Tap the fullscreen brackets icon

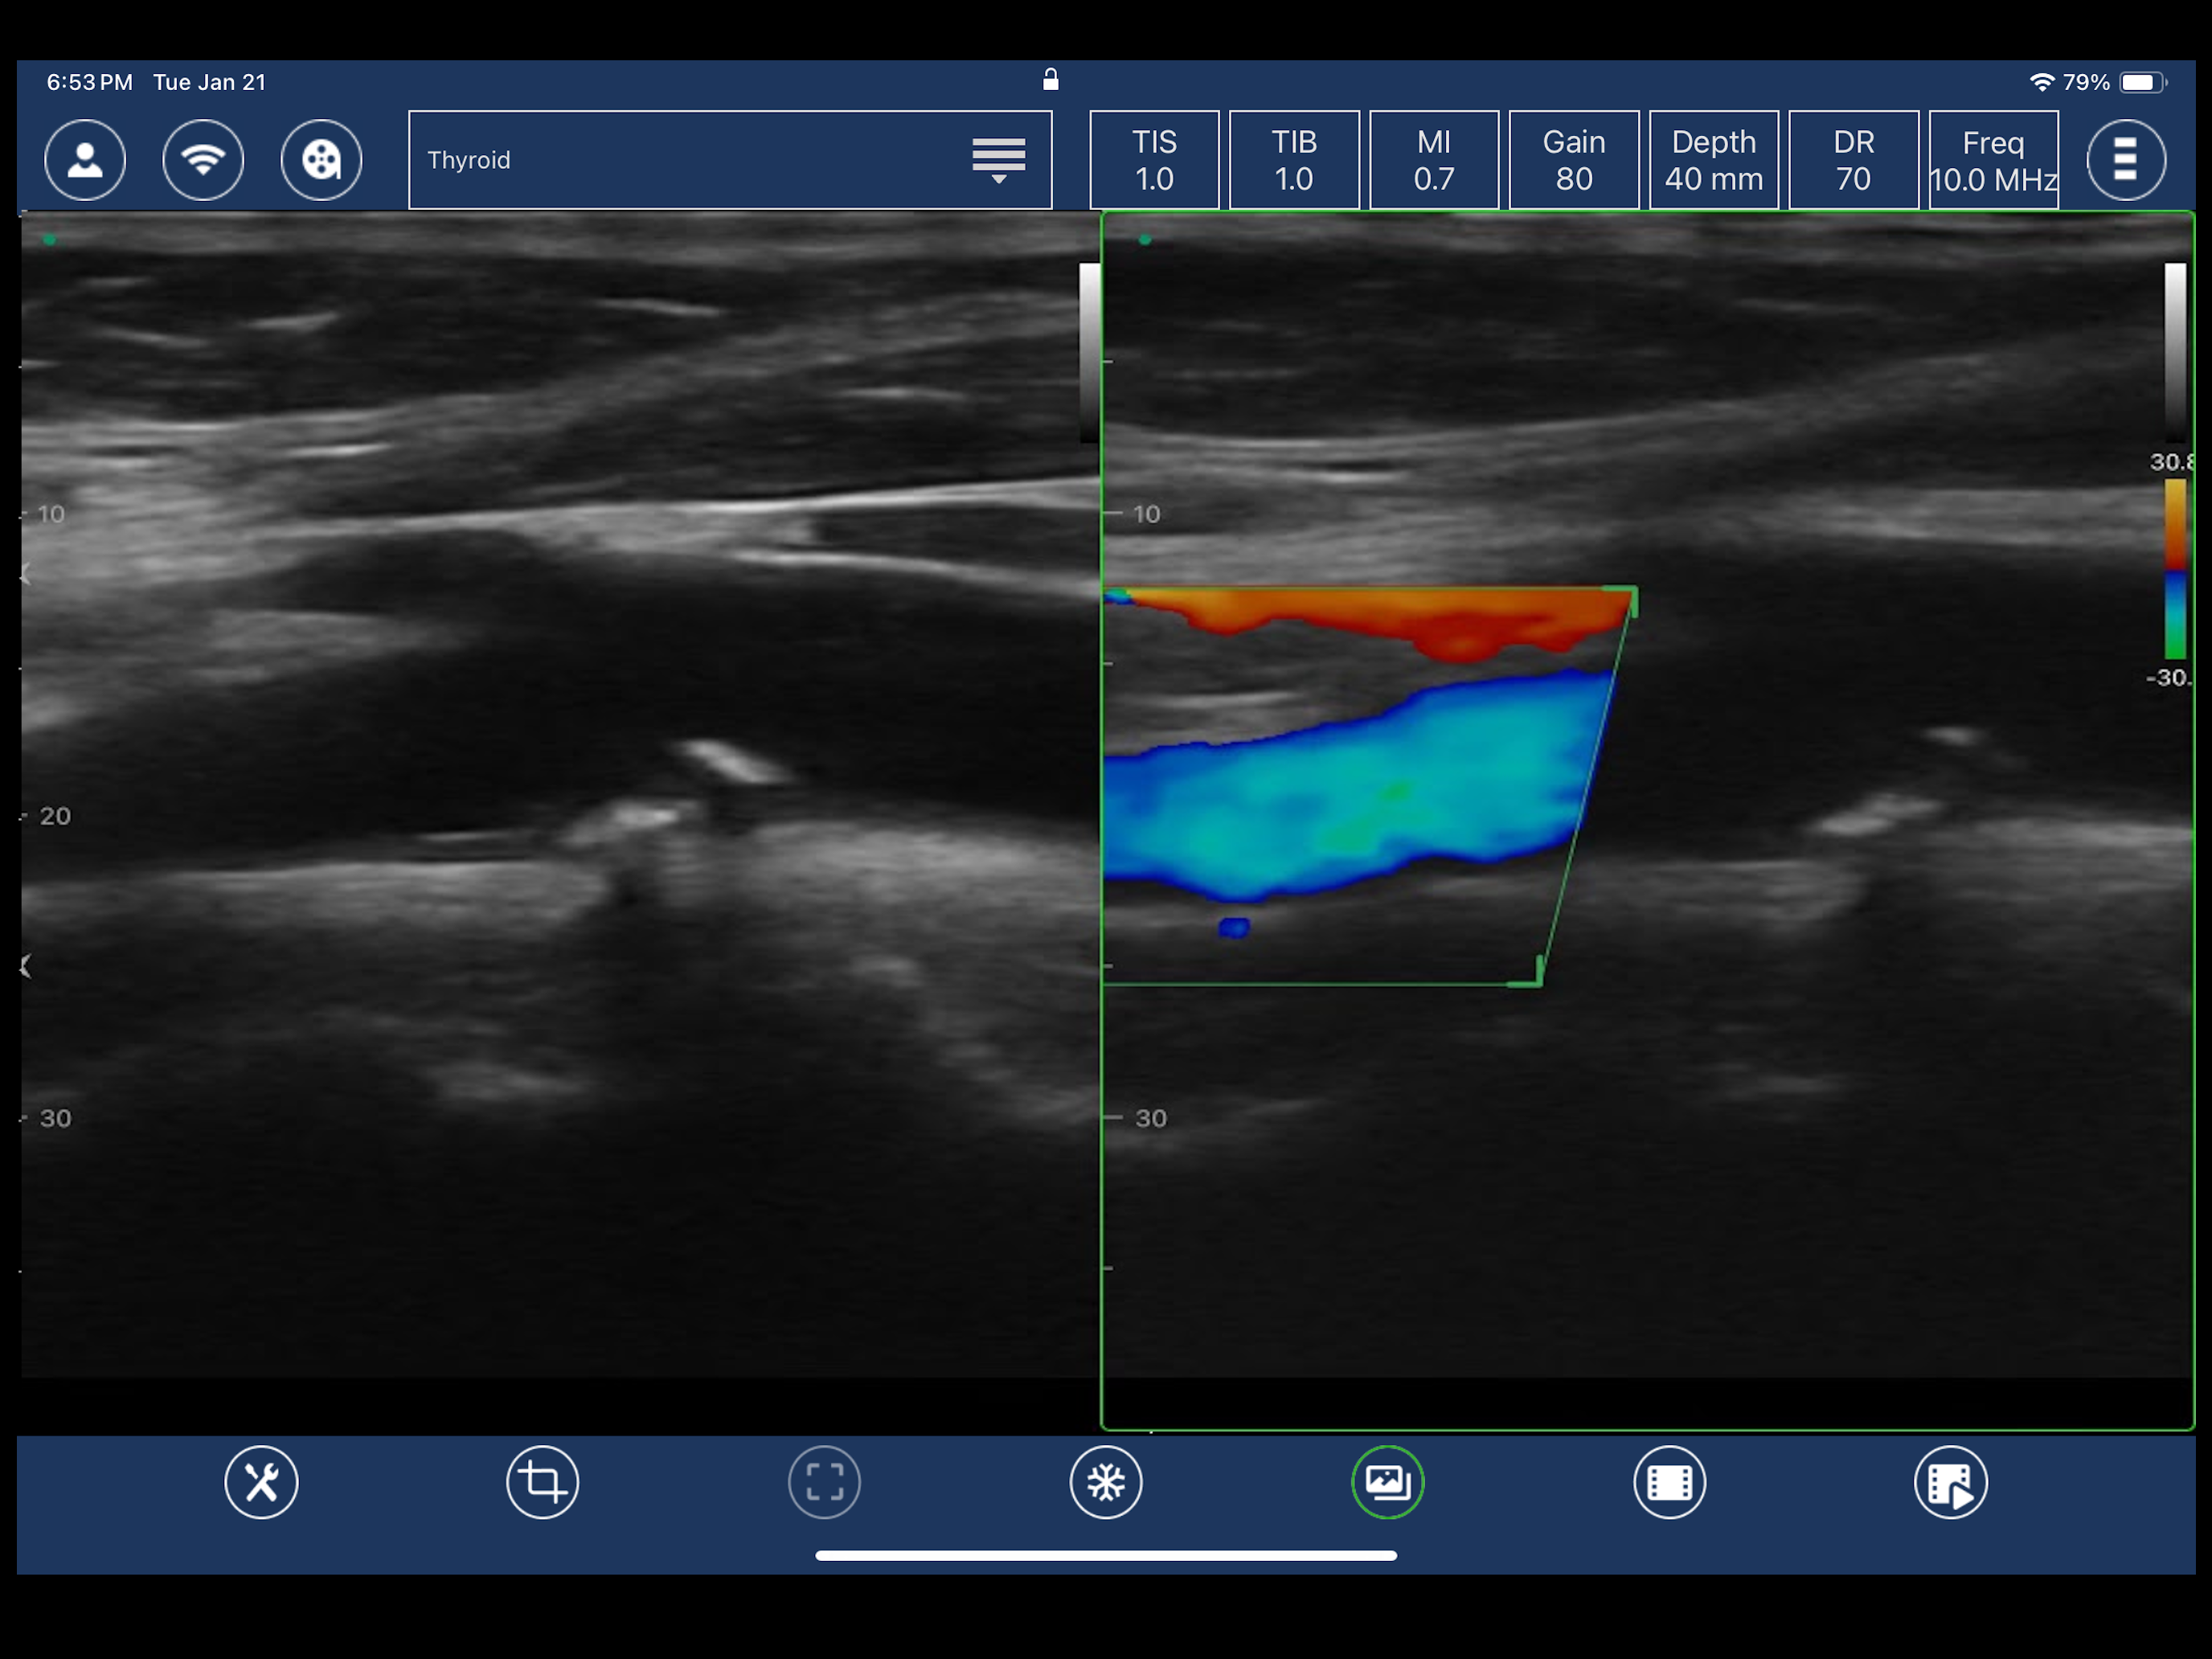824,1482
